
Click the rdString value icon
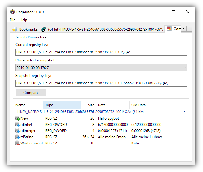[17, 137]
